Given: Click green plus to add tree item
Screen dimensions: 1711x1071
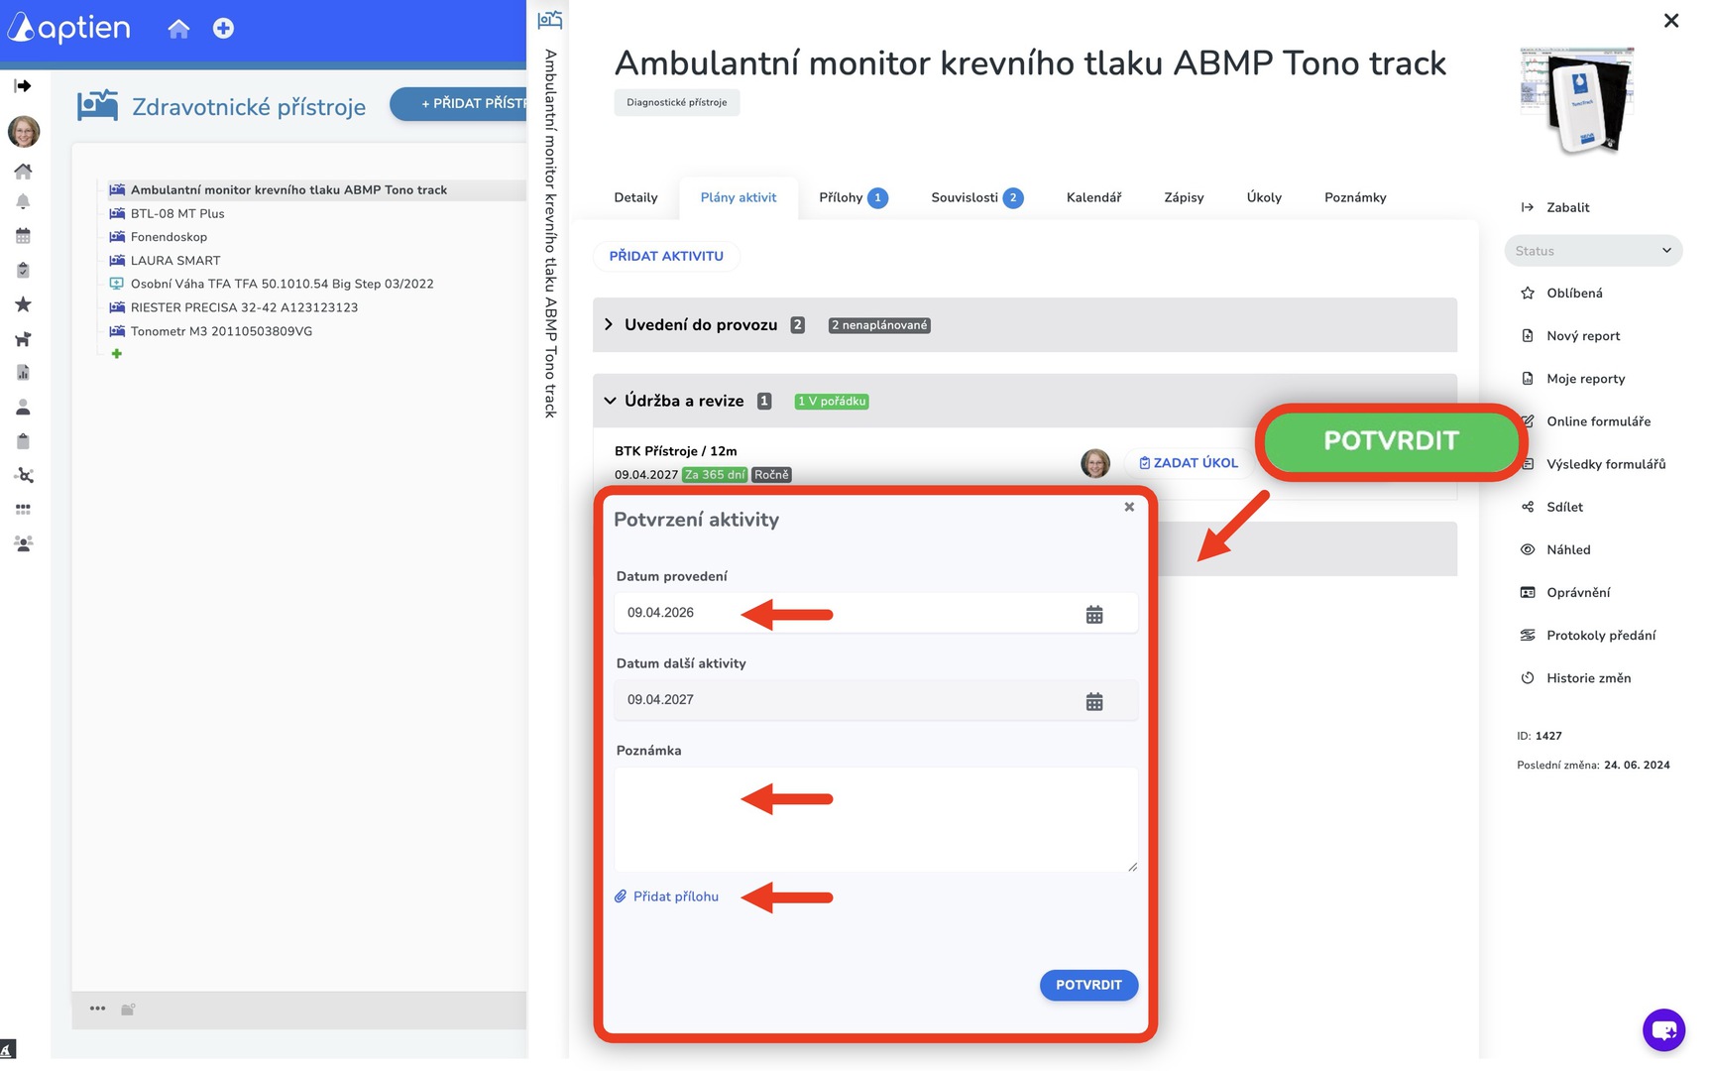Looking at the screenshot, I should (x=117, y=354).
